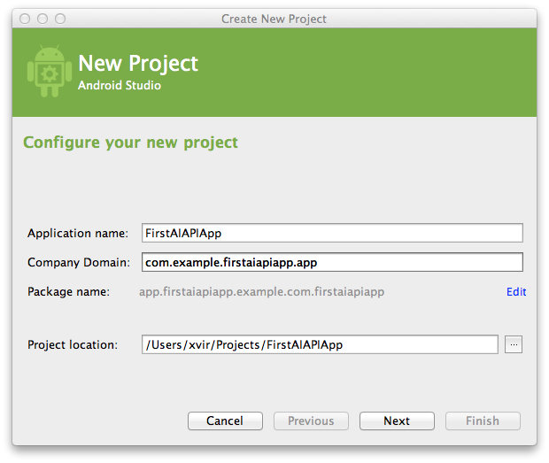Click the greyed-out Finish button
549x463 pixels.
coord(483,421)
